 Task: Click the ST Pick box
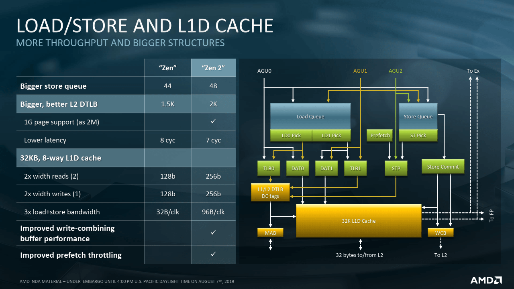pyautogui.click(x=418, y=136)
